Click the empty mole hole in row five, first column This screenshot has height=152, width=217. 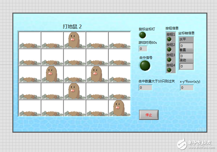point(30,108)
